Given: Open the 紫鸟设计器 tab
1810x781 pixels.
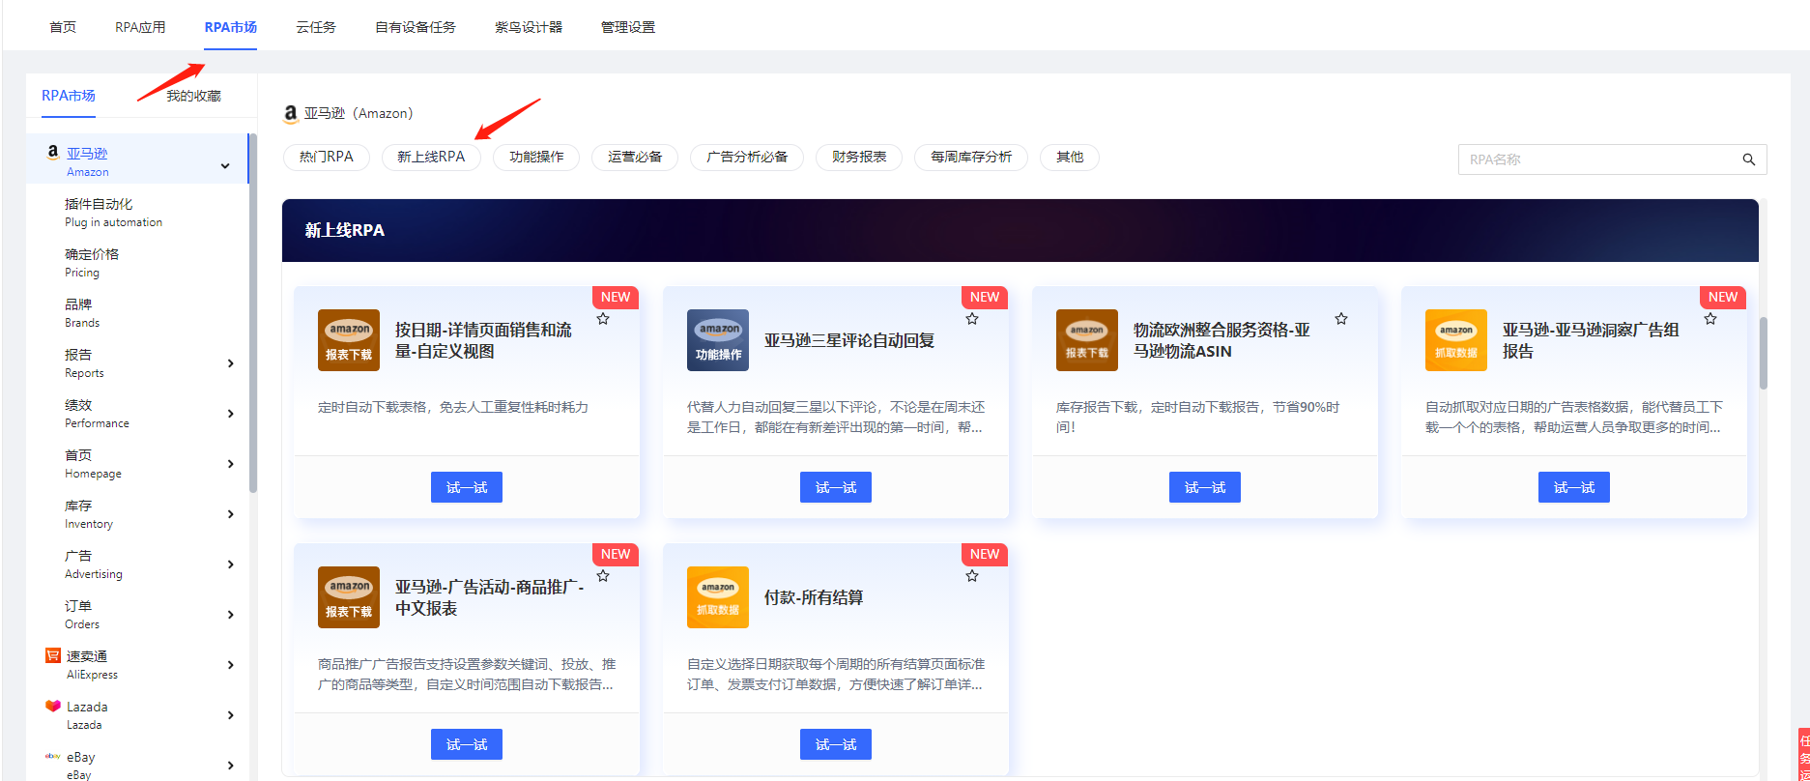Looking at the screenshot, I should [529, 27].
